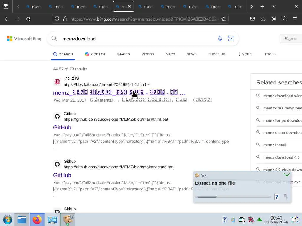Open the Ark package taskbar entry
Screen dimensions: 302x226
[68, 220]
